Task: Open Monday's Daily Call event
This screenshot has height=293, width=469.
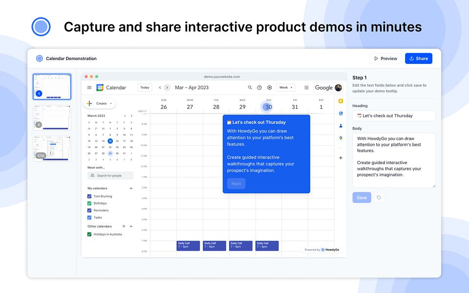Action: pyautogui.click(x=188, y=246)
